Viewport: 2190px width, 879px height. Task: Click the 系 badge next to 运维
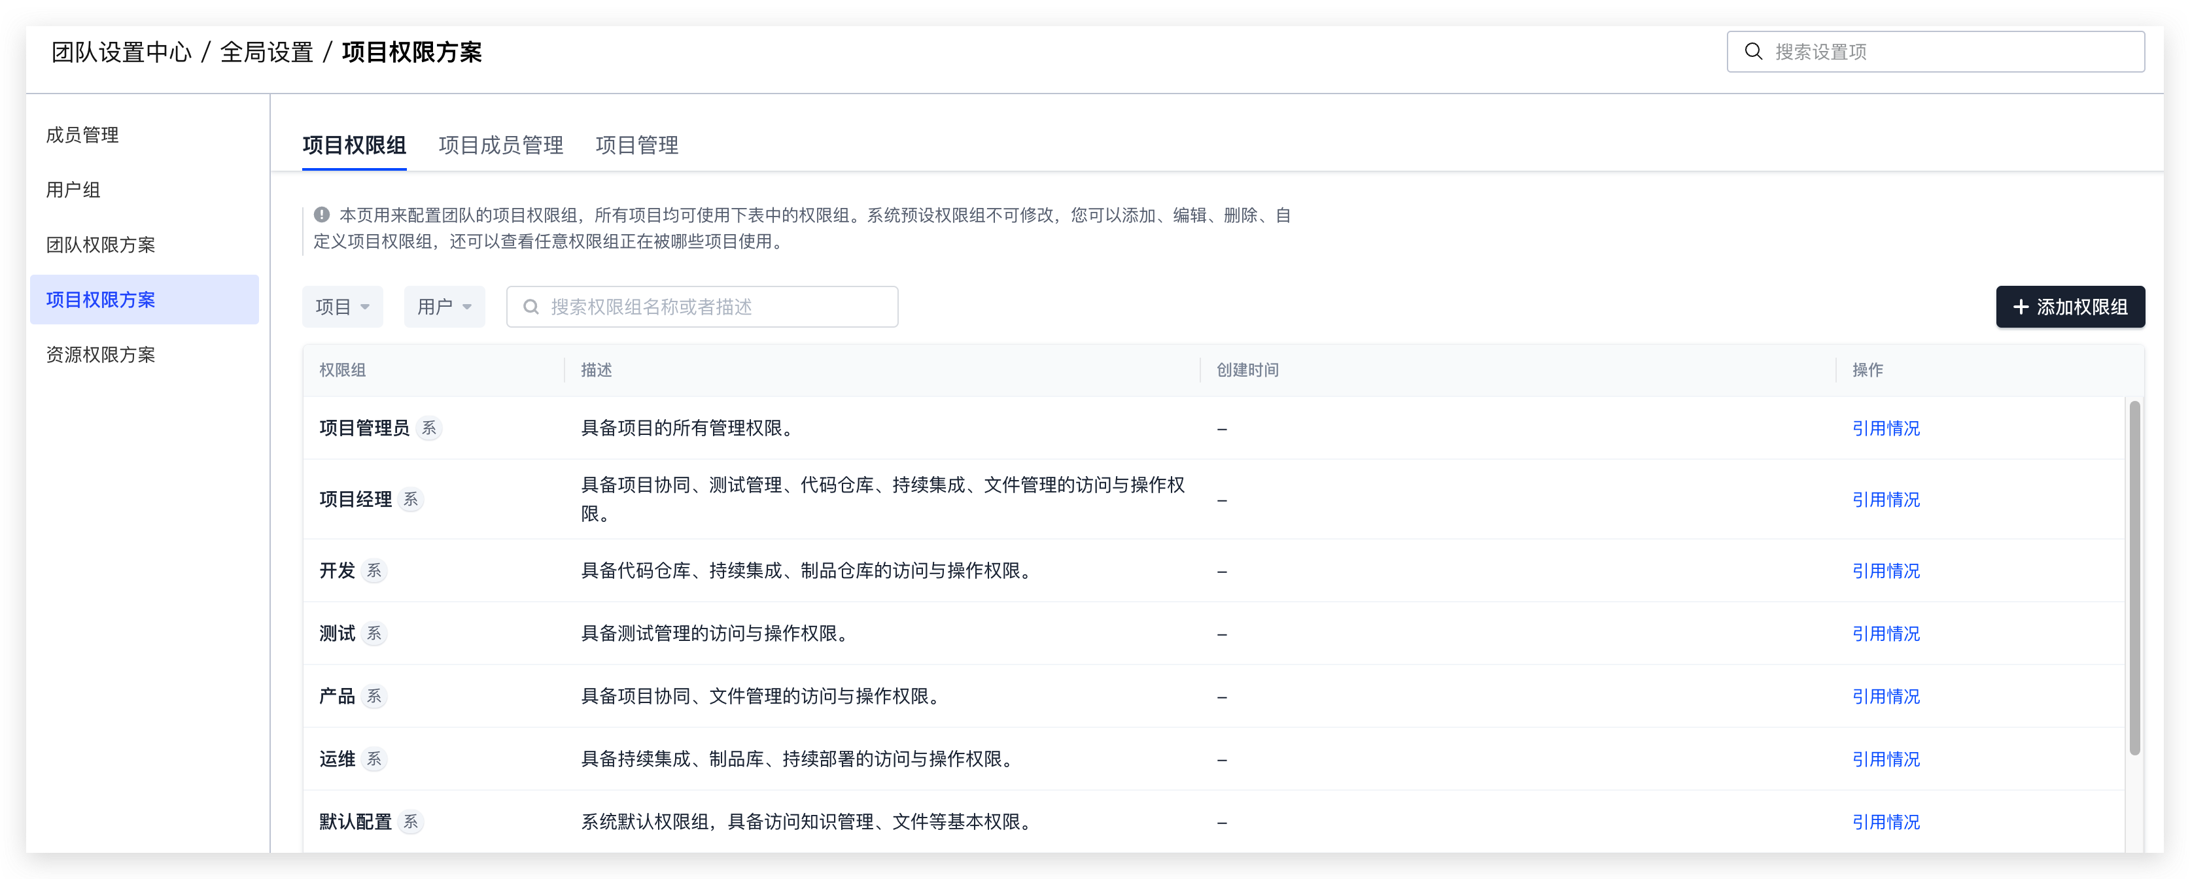tap(374, 759)
